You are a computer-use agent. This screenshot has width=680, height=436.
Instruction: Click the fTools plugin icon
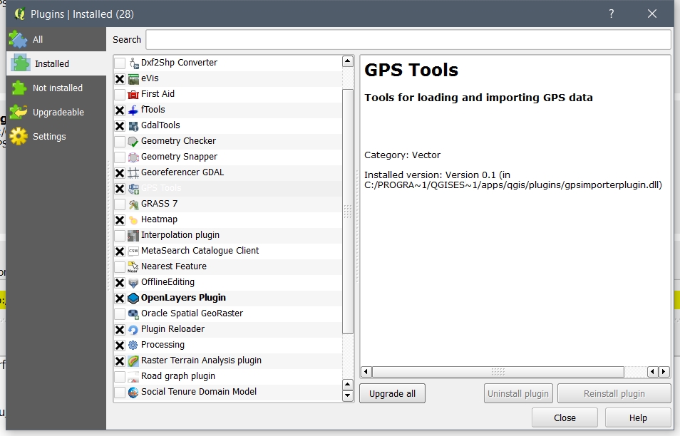tap(133, 110)
